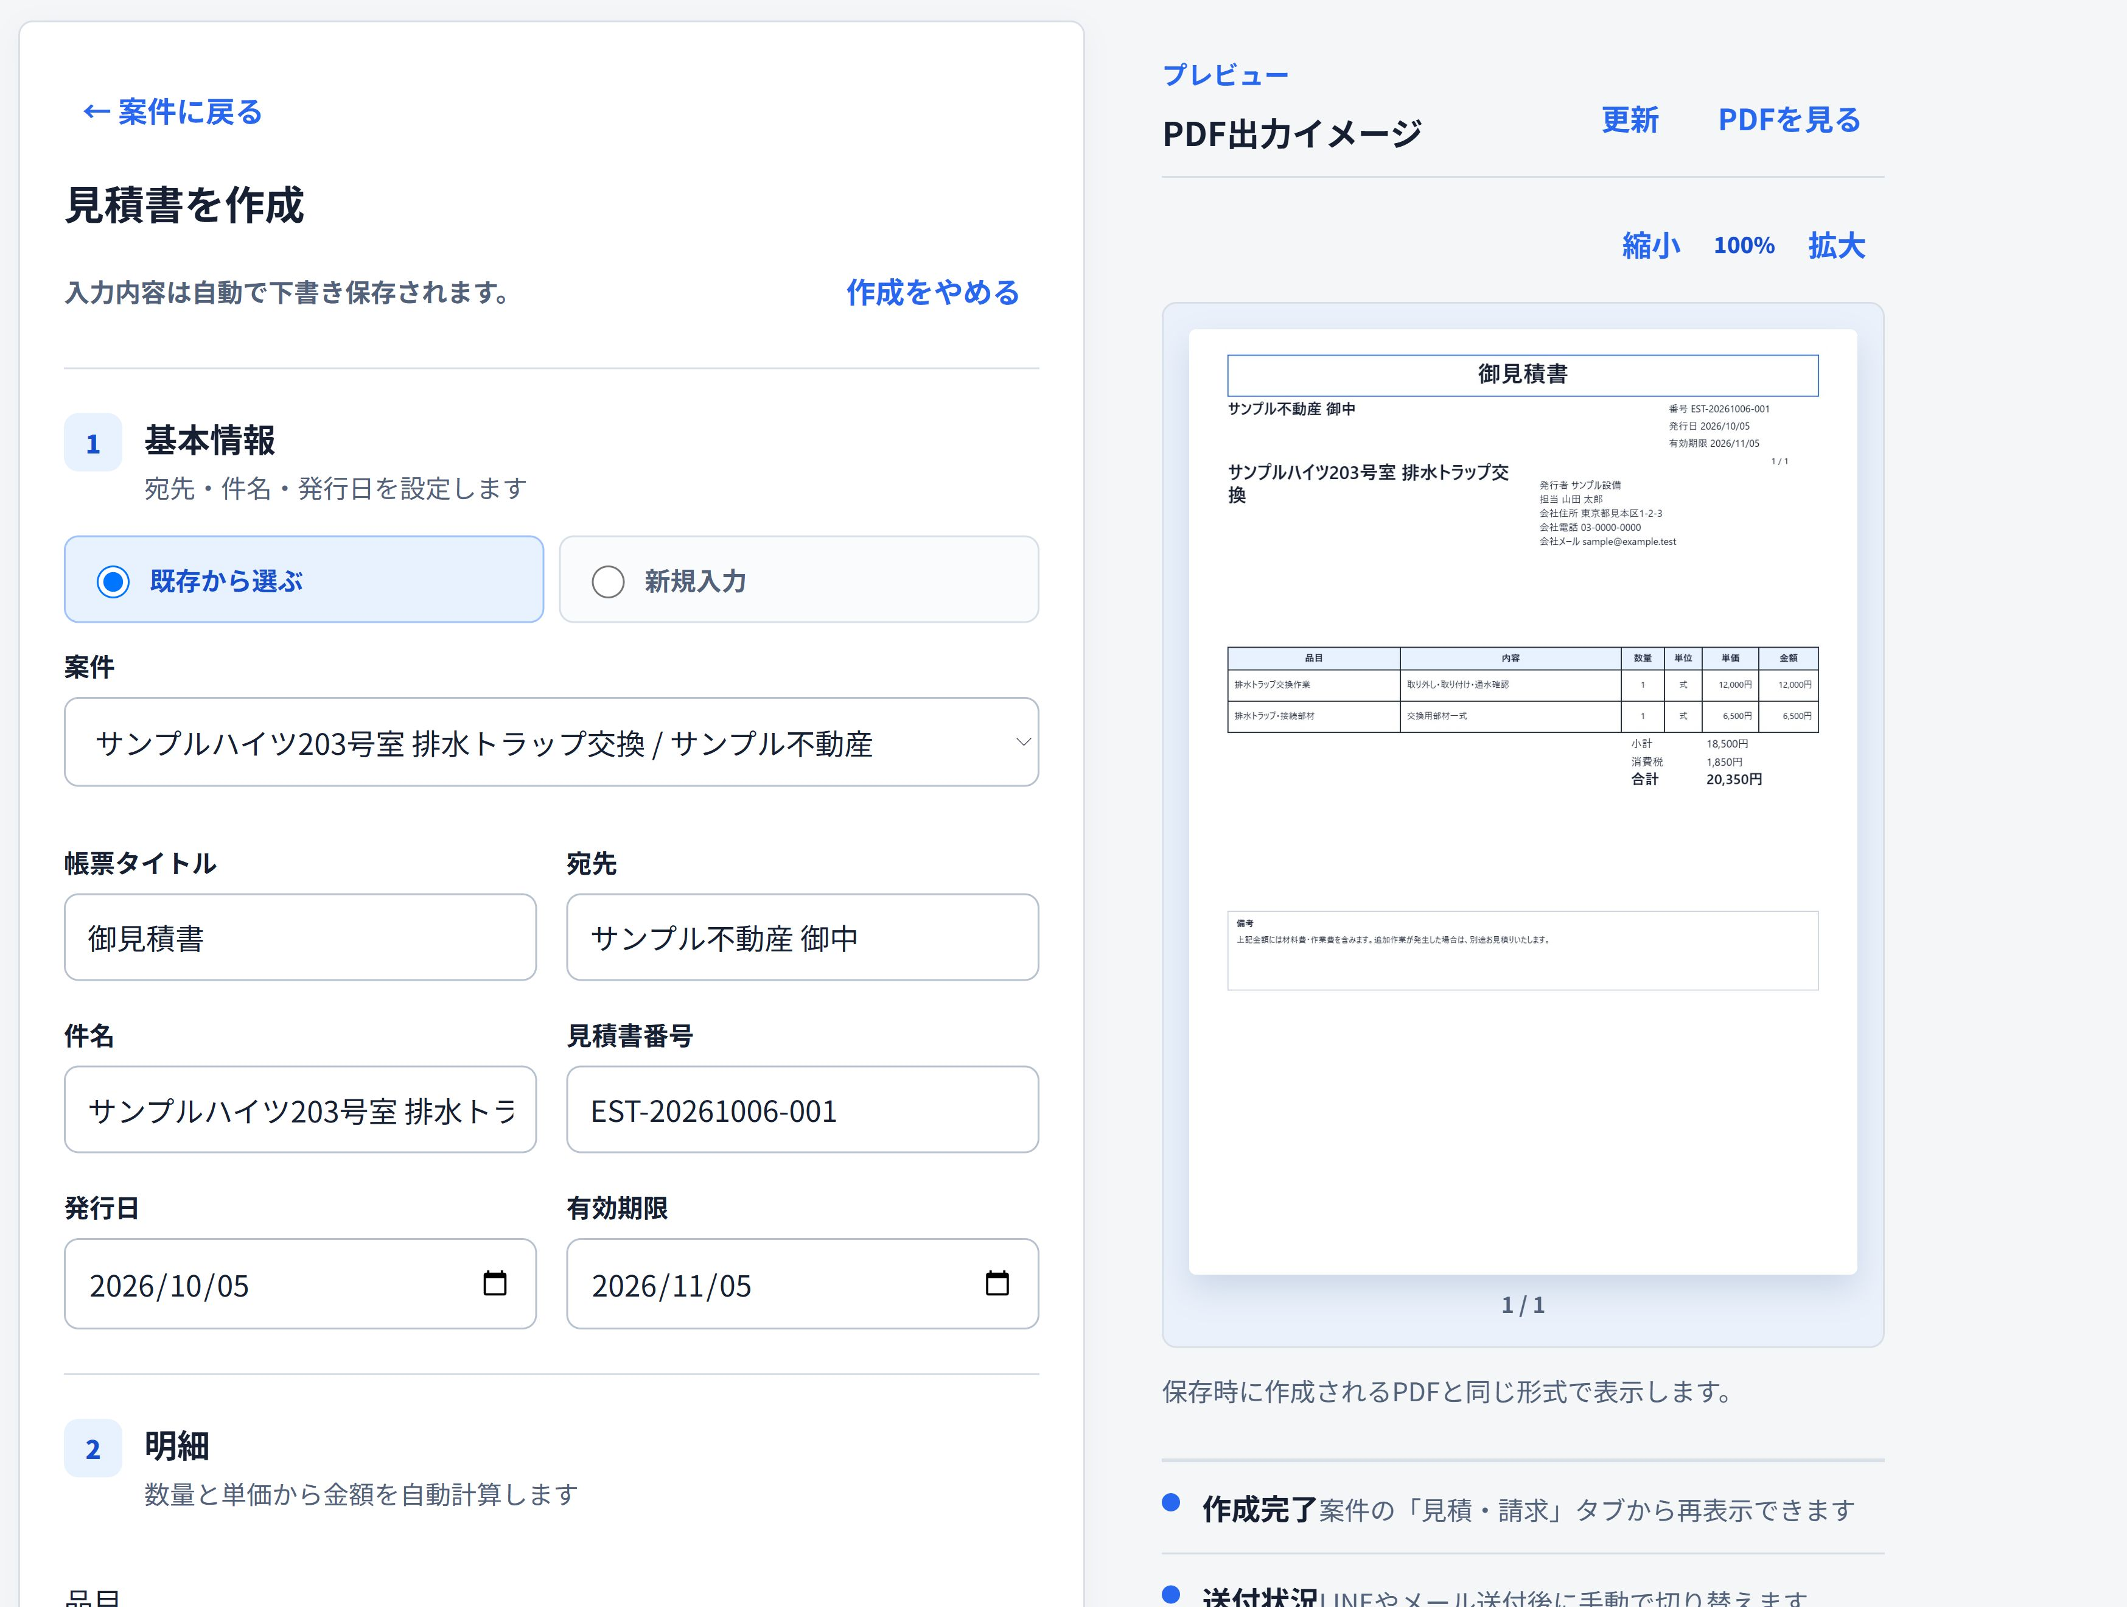Open the 発行日 calendar picker icon
The height and width of the screenshot is (1607, 2127).
(x=494, y=1283)
